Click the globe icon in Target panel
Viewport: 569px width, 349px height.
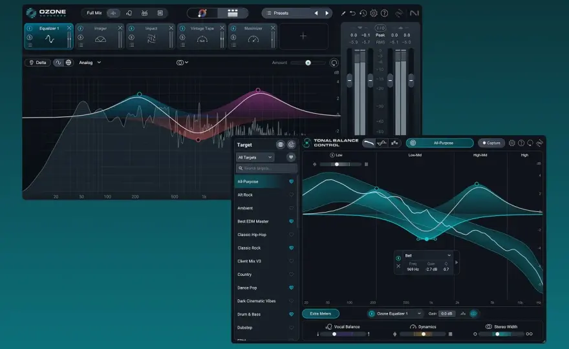(x=280, y=145)
